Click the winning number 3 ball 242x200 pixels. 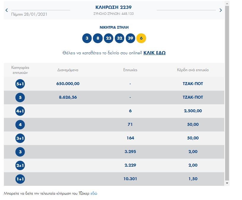pyautogui.click(x=87, y=38)
